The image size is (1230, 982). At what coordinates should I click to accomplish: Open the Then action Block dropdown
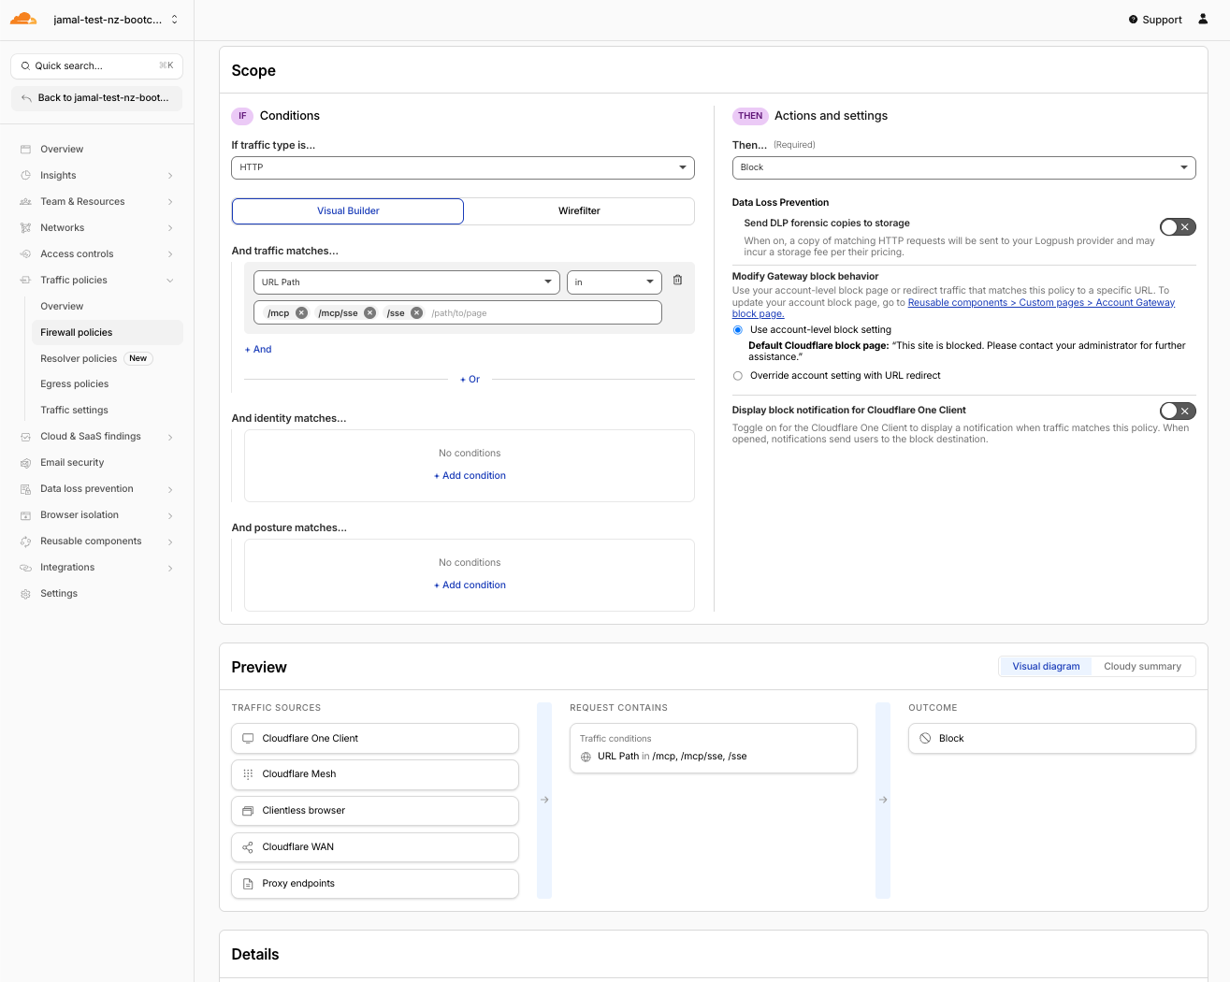(963, 167)
